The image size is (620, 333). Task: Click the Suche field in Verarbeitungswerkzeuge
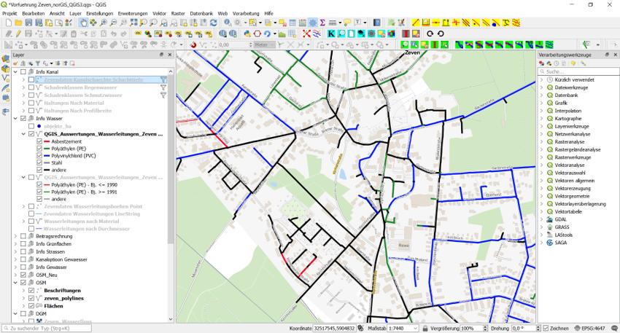pyautogui.click(x=576, y=71)
